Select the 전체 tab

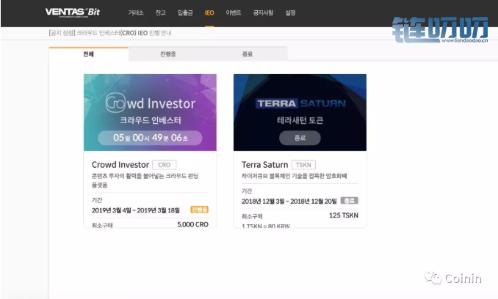(89, 53)
